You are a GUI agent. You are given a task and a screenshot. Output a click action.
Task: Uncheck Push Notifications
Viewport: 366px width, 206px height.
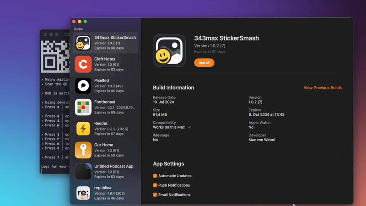(155, 185)
